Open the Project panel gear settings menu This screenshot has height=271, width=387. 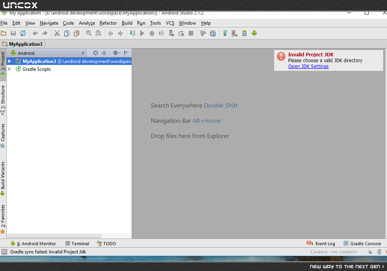pos(116,53)
